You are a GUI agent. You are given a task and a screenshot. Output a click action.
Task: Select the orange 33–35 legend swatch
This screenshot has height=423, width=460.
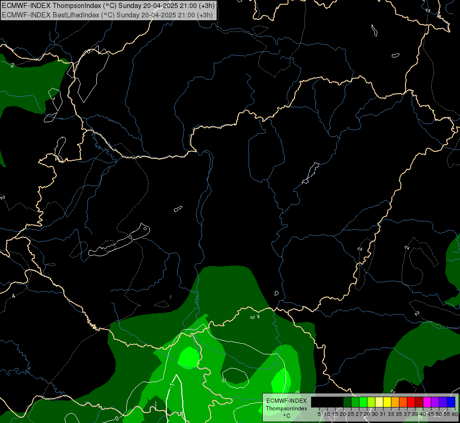click(x=395, y=402)
